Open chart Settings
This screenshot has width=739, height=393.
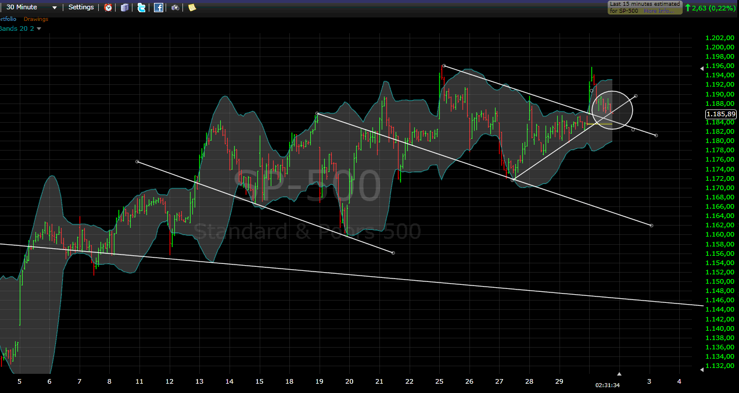[81, 8]
